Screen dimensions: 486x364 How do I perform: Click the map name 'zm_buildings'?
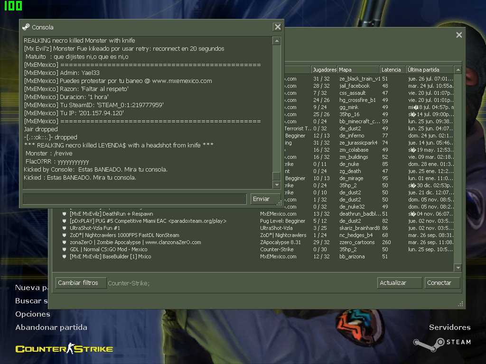(354, 157)
